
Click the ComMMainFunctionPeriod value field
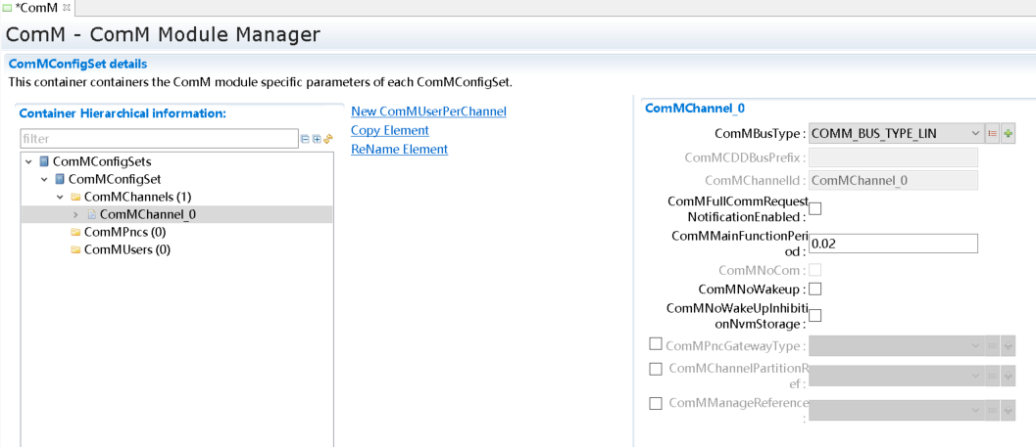tap(893, 244)
